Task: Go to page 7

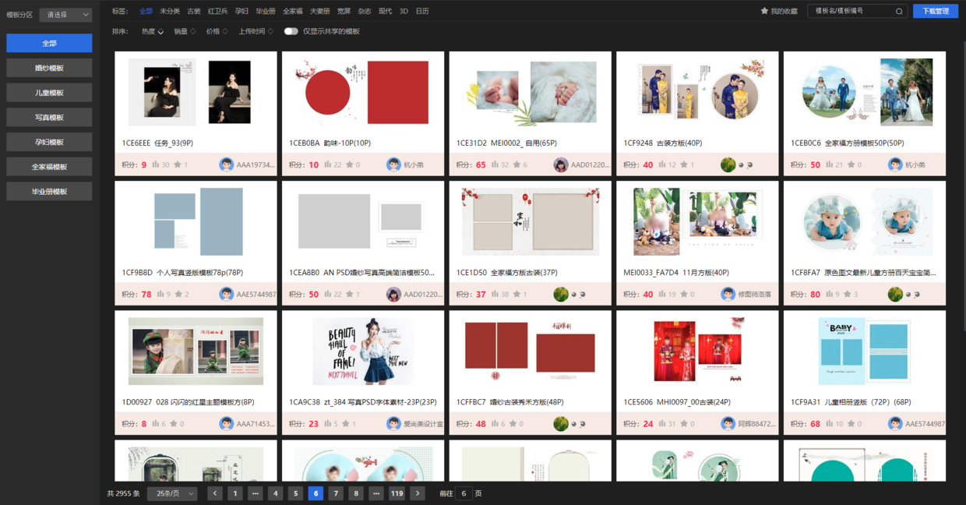Action: [x=336, y=493]
